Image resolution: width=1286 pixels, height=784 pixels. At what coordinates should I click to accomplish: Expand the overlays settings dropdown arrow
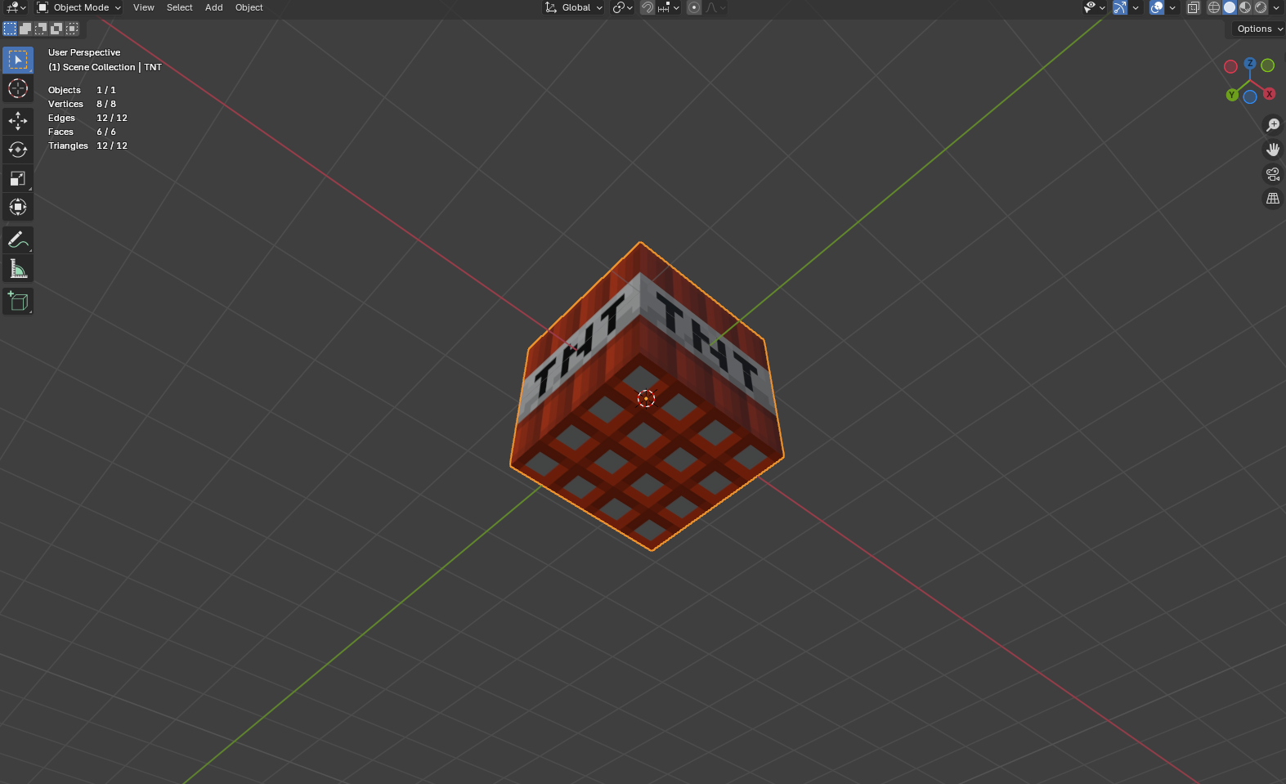click(x=1172, y=7)
